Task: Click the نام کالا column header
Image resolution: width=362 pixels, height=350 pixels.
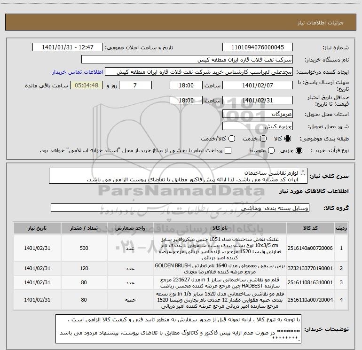Action: click(x=220, y=228)
